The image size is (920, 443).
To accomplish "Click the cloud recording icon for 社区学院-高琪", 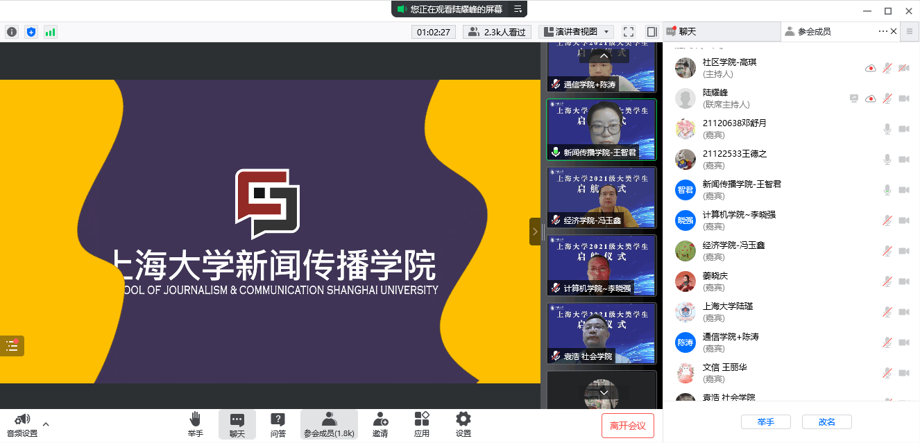I will click(871, 68).
